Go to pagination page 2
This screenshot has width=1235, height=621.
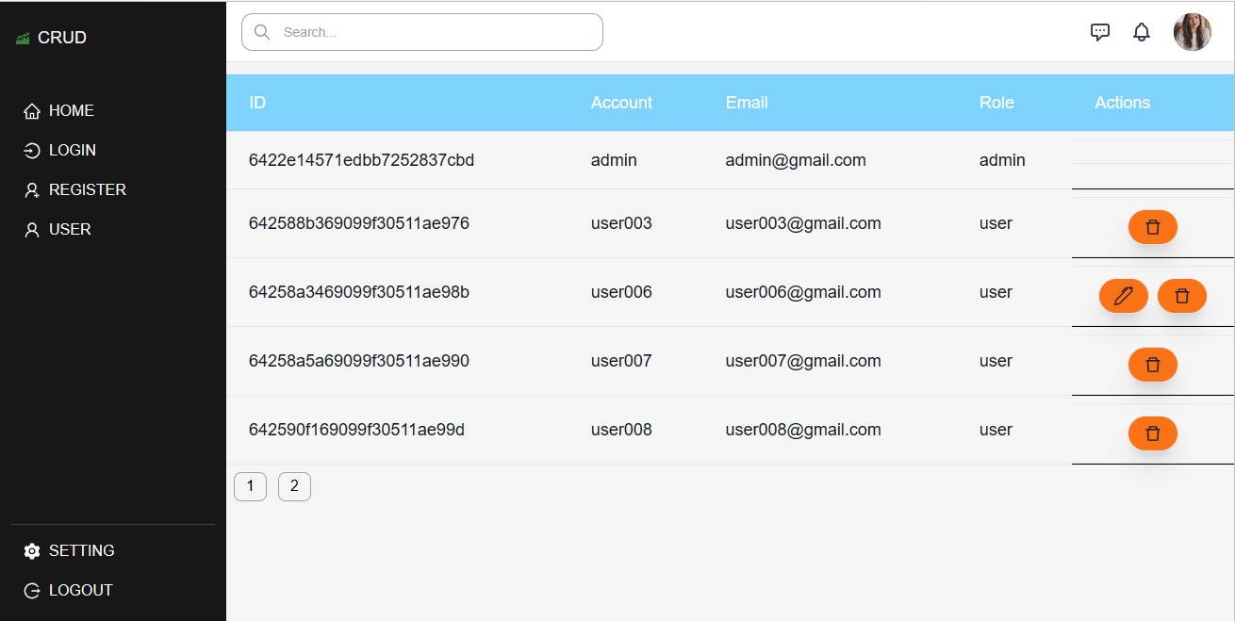(294, 486)
